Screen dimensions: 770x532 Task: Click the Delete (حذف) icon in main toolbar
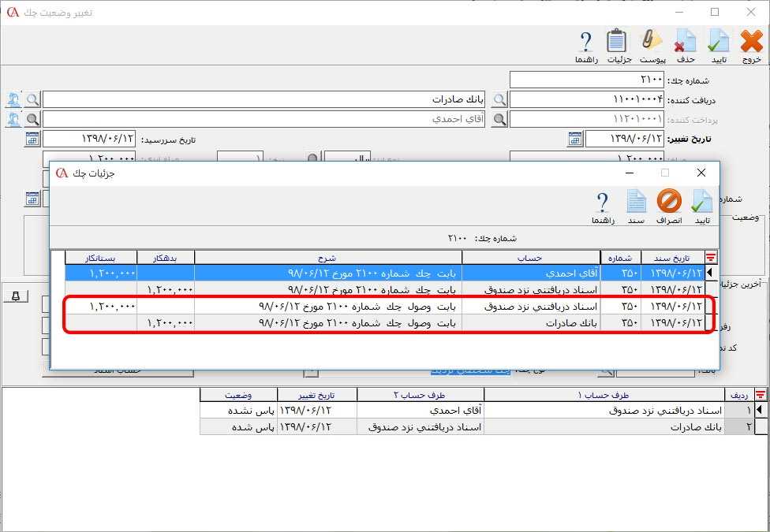click(x=685, y=46)
